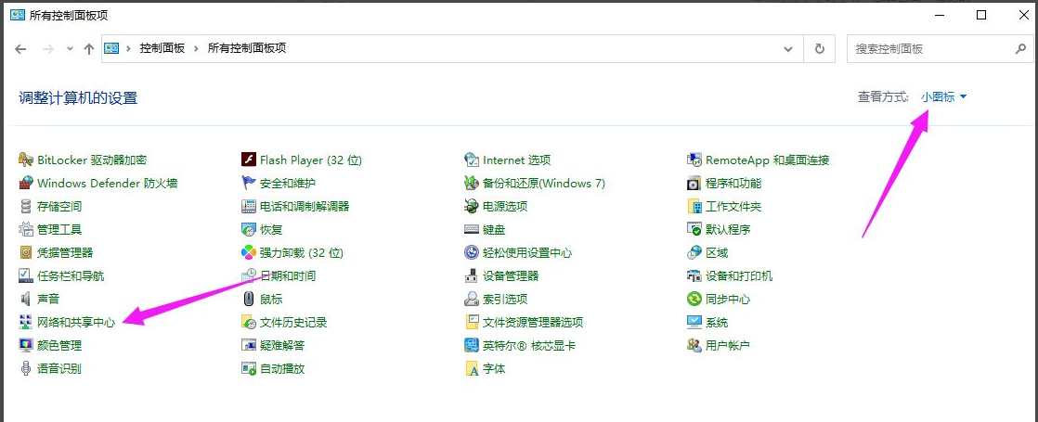Viewport: 1038px width, 422px height.
Task: Click the 网络和共享中心 icon
Action: click(x=26, y=323)
